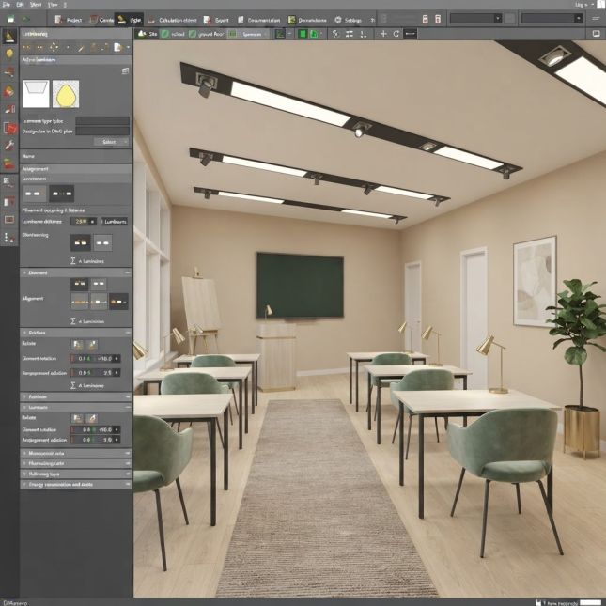Screen dimensions: 606x606
Task: Select the rightmost alignment option button
Action: pyautogui.click(x=118, y=302)
